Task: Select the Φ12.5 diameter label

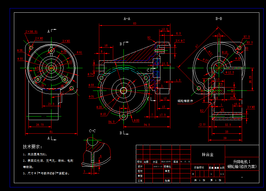Action: pos(230,72)
